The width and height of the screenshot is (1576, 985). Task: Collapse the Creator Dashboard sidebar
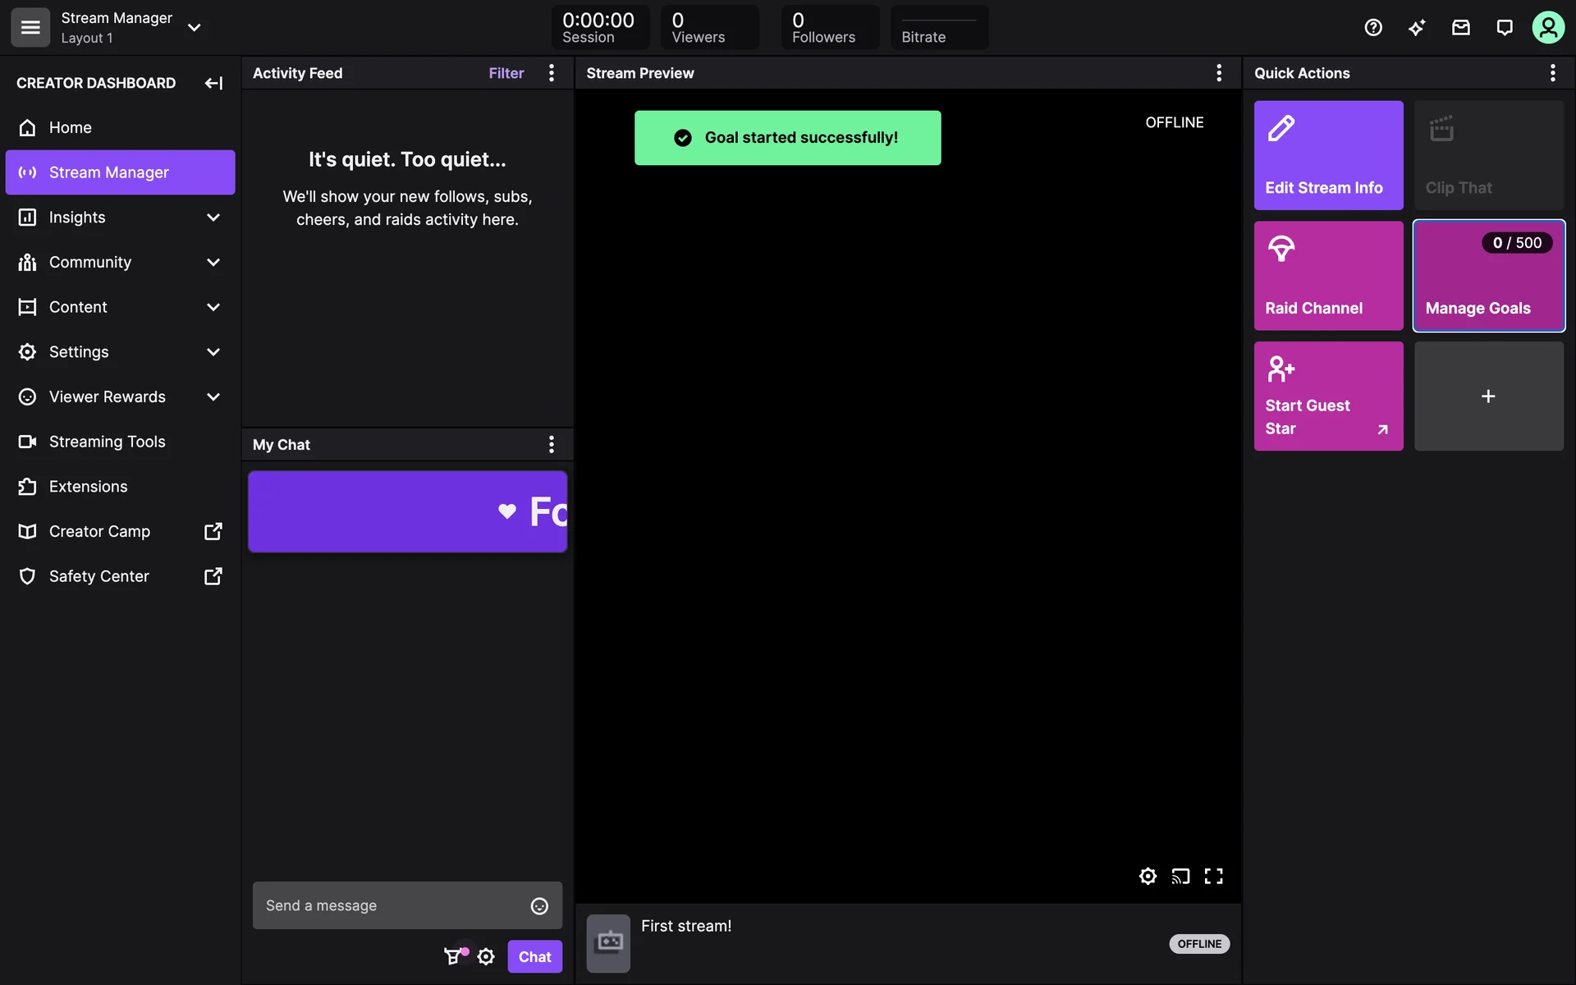click(213, 83)
